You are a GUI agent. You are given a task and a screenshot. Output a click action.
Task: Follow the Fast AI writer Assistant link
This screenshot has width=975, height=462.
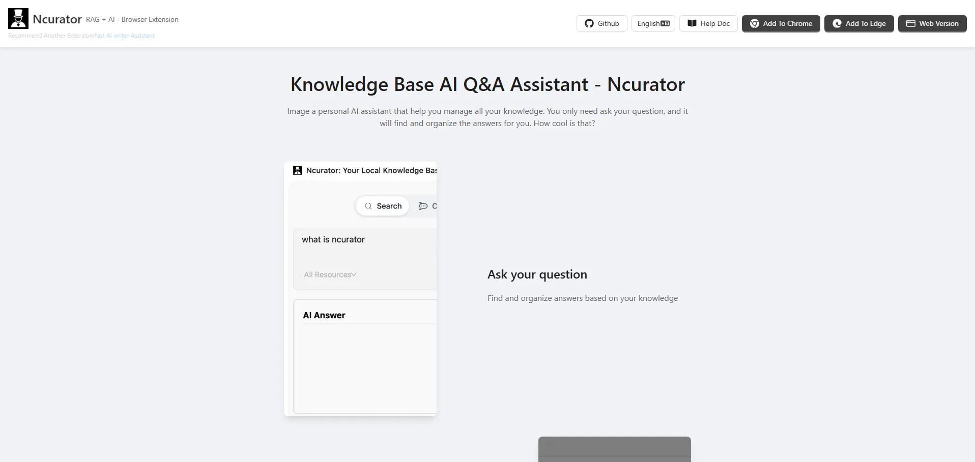click(x=124, y=36)
